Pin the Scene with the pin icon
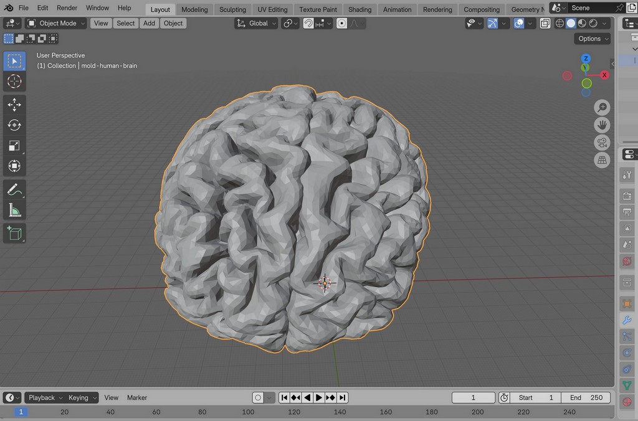638x421 pixels. 619,7
